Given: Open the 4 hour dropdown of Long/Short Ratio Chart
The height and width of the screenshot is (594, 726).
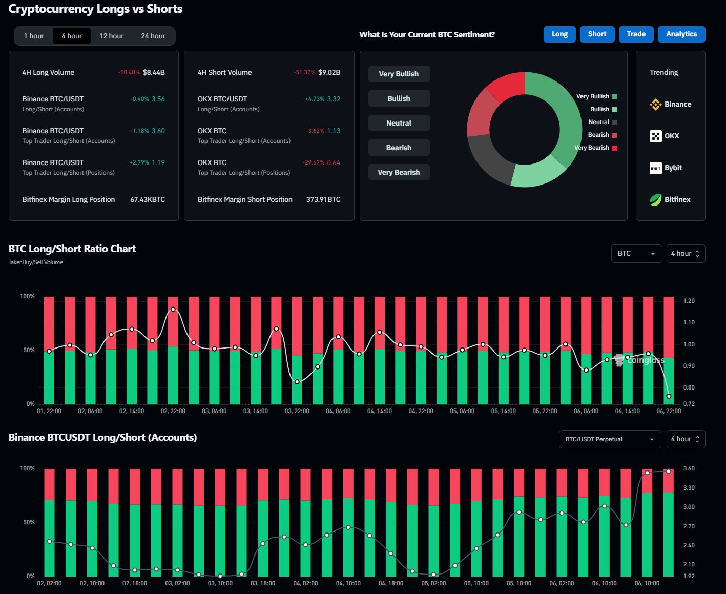Looking at the screenshot, I should click(686, 254).
